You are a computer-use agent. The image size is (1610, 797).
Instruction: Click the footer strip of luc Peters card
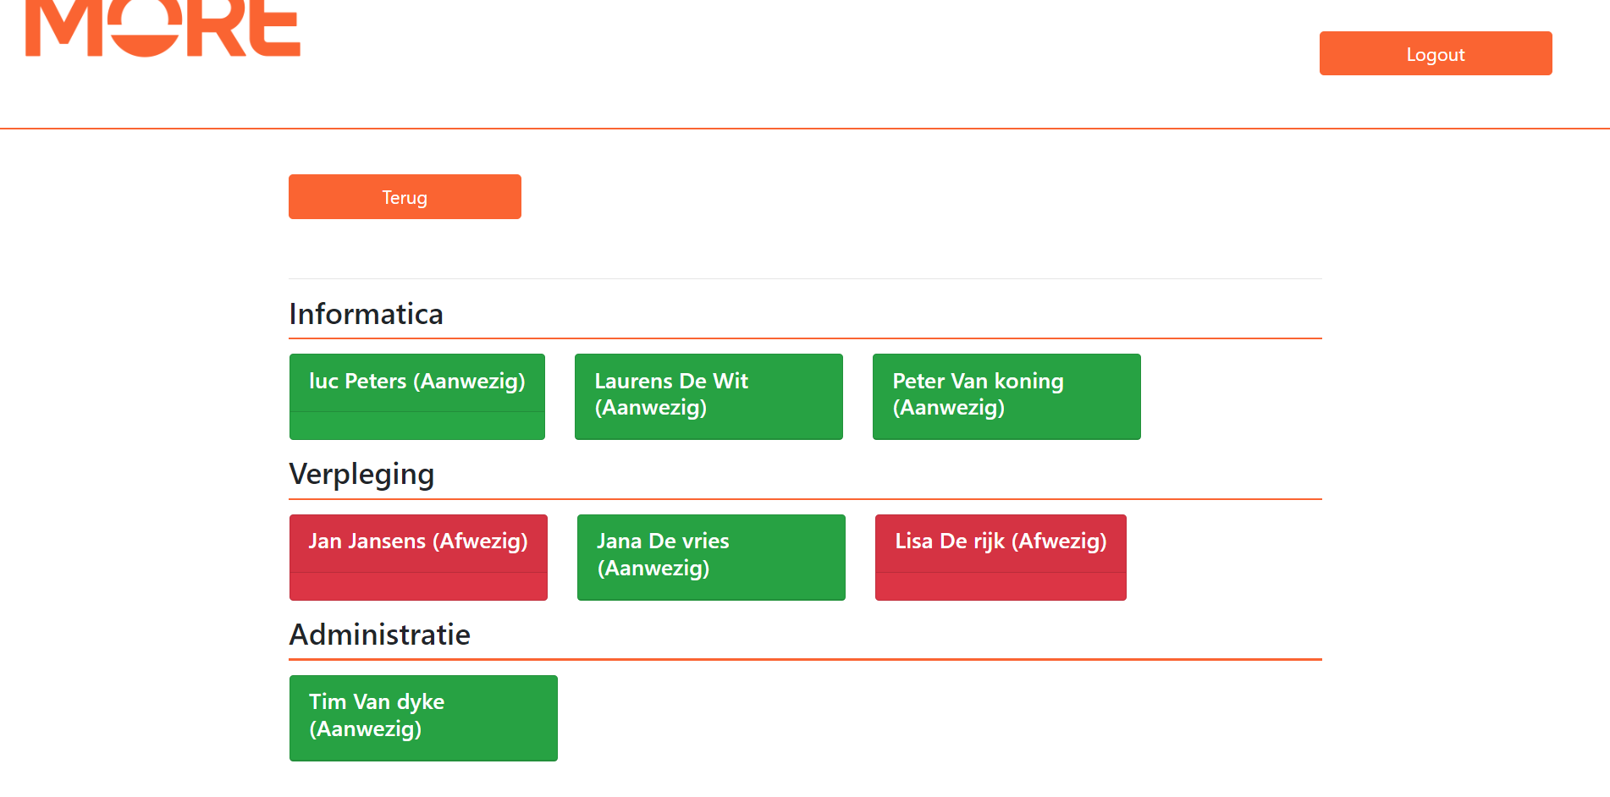tap(416, 426)
